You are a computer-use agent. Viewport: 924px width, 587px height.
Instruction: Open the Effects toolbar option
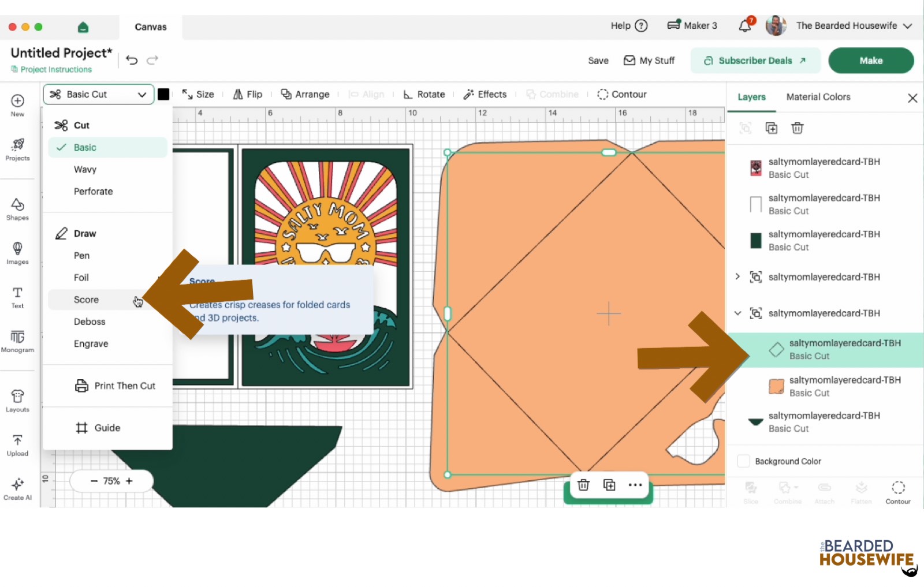click(x=485, y=94)
